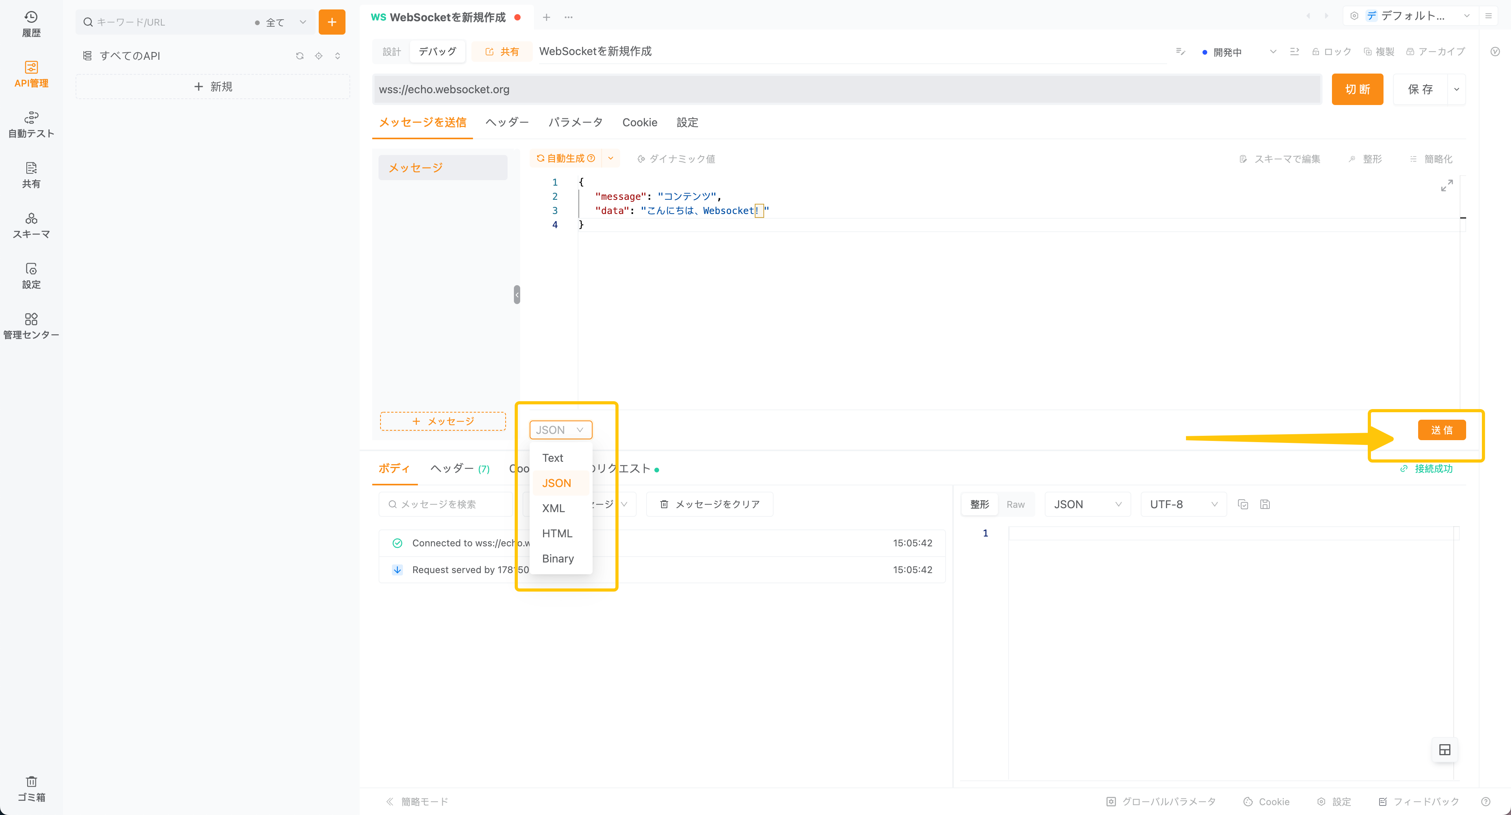
Task: Click 簡略モード in the footer
Action: coord(417,802)
